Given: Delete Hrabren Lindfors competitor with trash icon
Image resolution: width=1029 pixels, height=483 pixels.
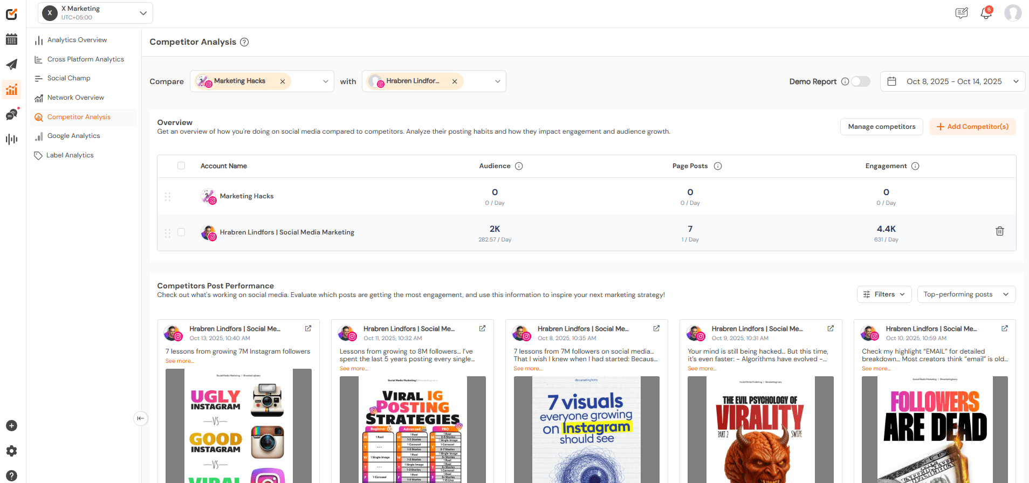Looking at the screenshot, I should tap(1000, 231).
